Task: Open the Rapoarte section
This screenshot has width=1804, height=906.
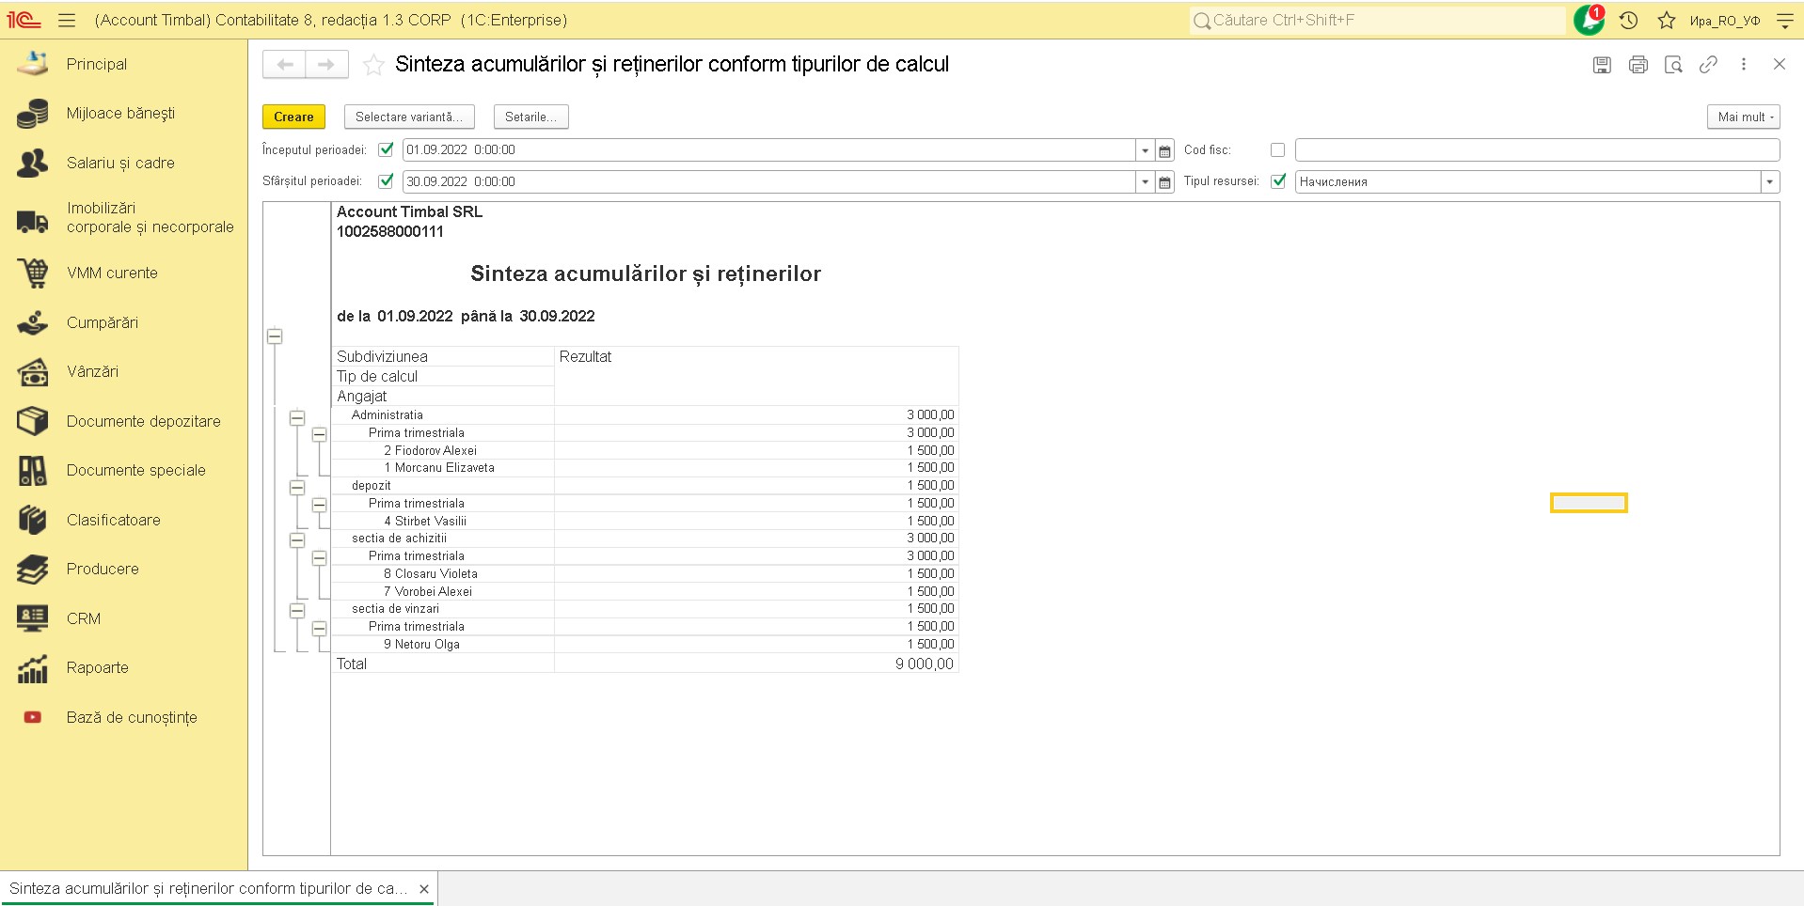Action: click(97, 667)
